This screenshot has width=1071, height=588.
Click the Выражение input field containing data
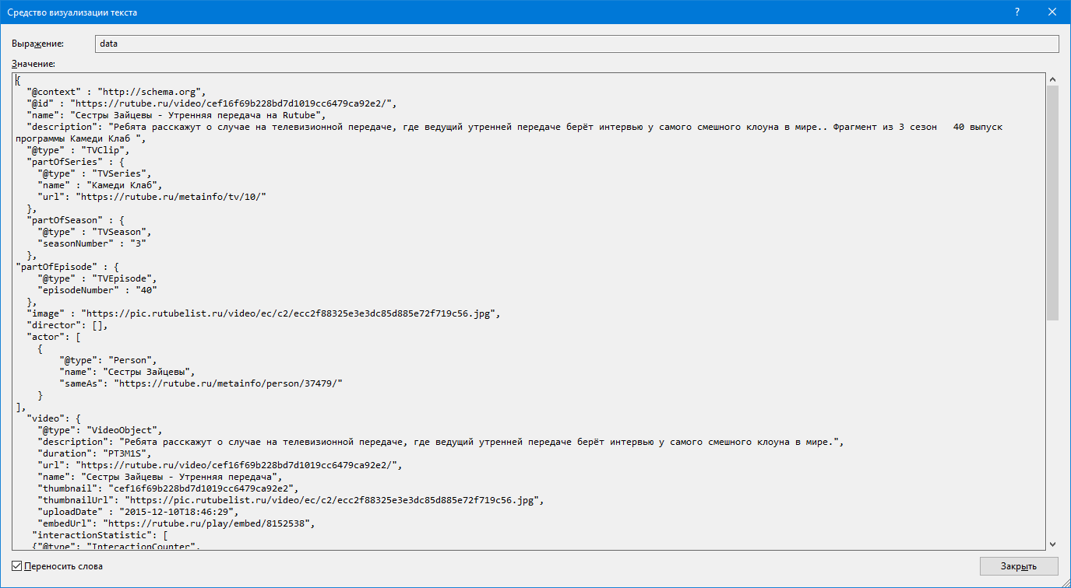tap(576, 44)
